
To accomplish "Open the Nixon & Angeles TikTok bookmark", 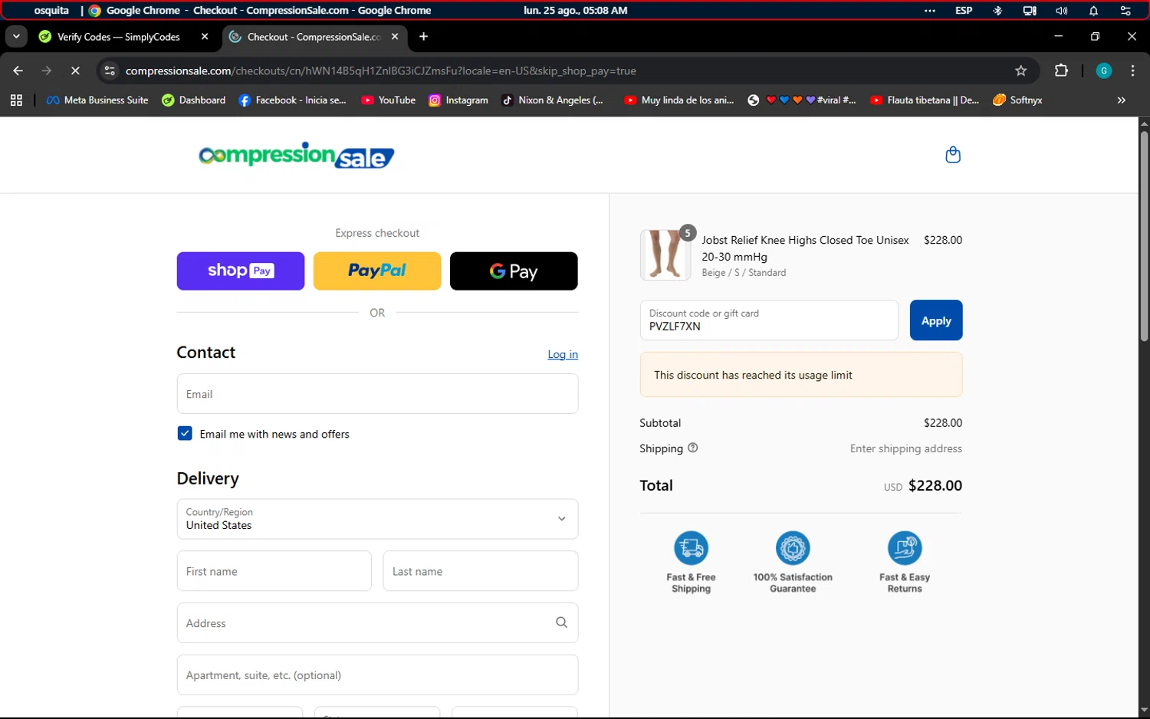I will (x=553, y=100).
